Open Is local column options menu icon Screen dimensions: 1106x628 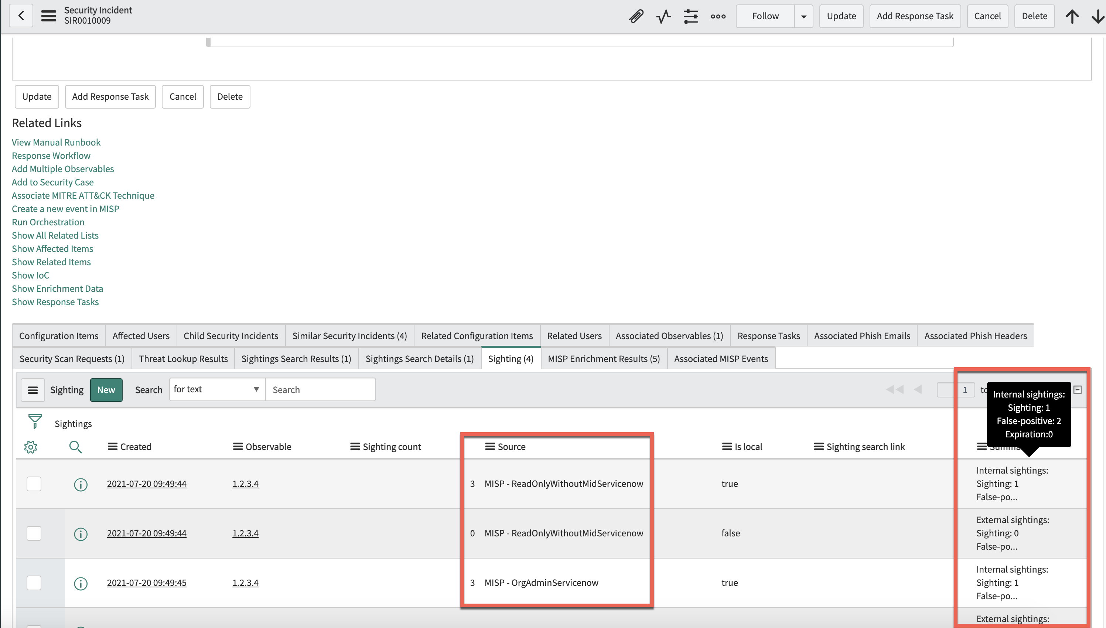[727, 446]
